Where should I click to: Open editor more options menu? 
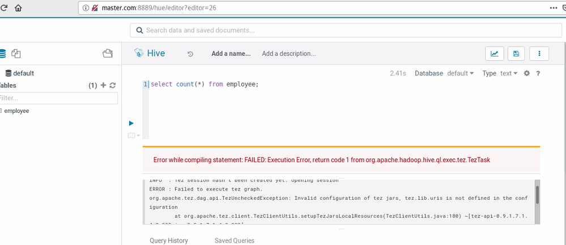click(x=539, y=54)
